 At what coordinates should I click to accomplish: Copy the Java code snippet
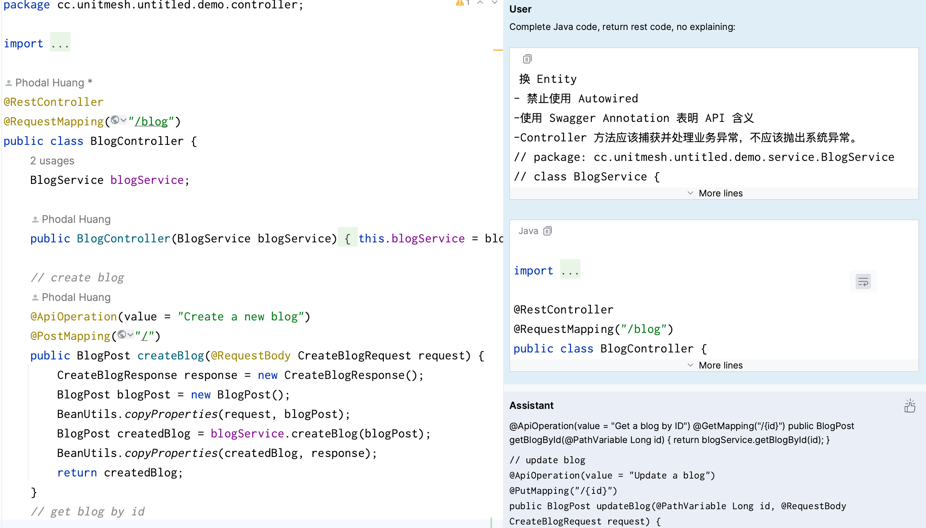tap(547, 231)
